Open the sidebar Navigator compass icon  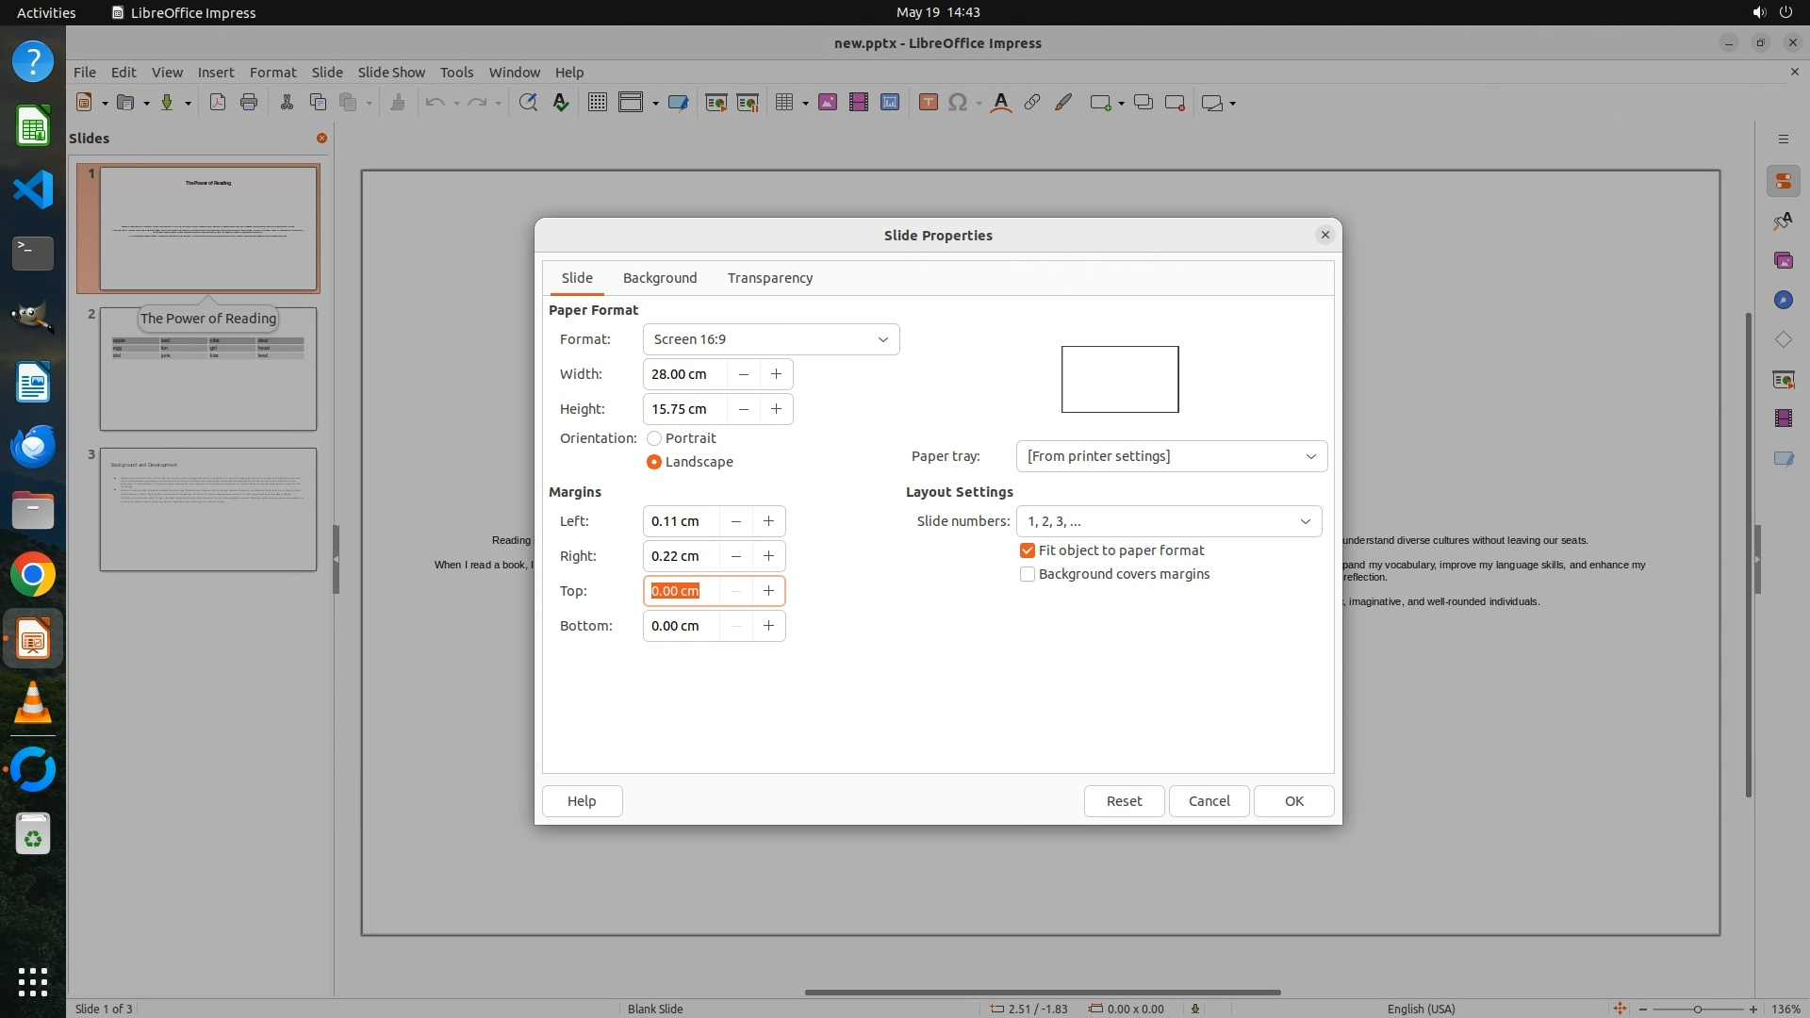1783,300
